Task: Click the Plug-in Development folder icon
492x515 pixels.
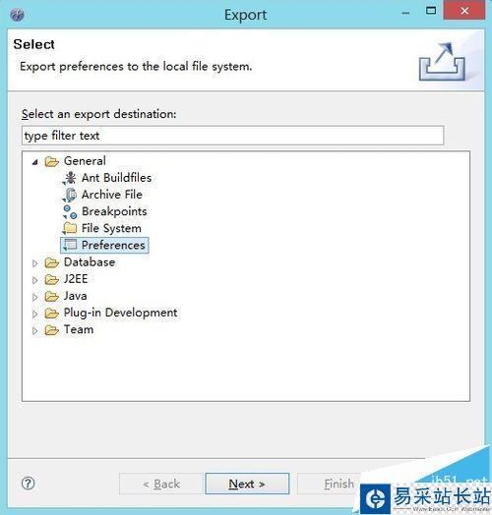Action: 52,314
